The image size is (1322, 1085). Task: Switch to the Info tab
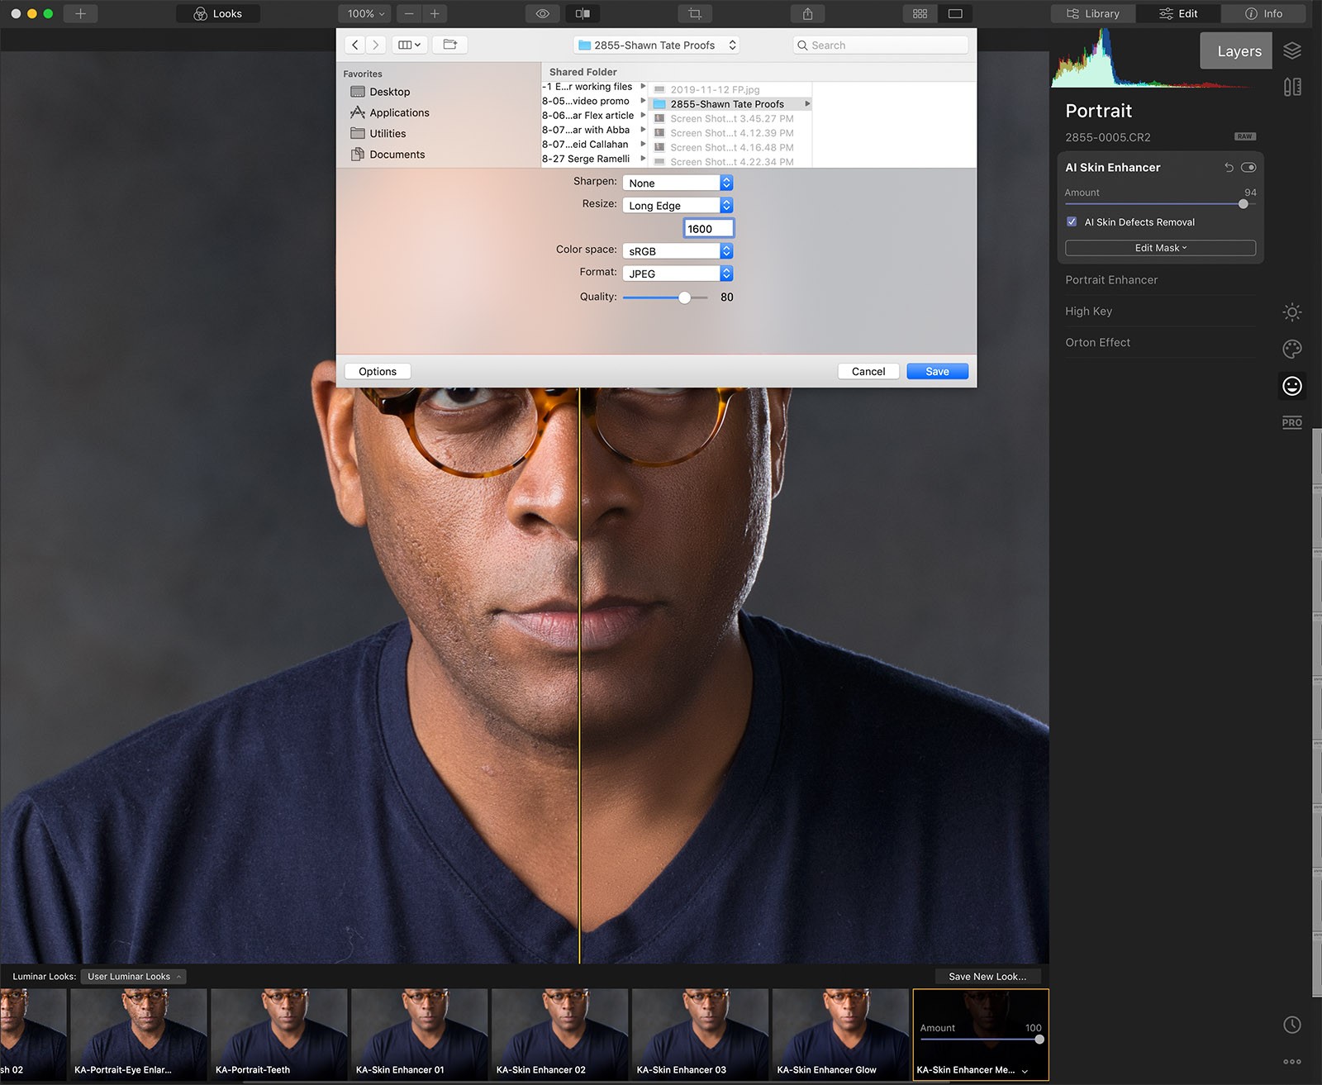pyautogui.click(x=1263, y=14)
